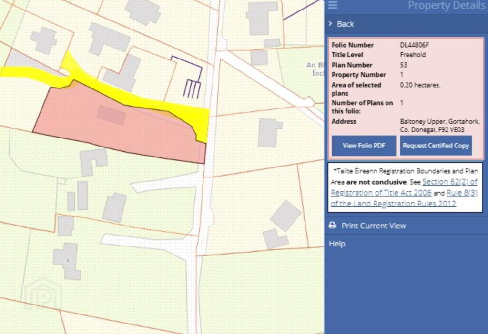
Task: Click the diamond-shaped building on the map
Action: click(286, 216)
